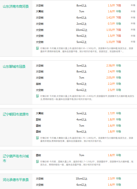Click the 行情分析 document icon under 兴城市

click(x=37, y=162)
